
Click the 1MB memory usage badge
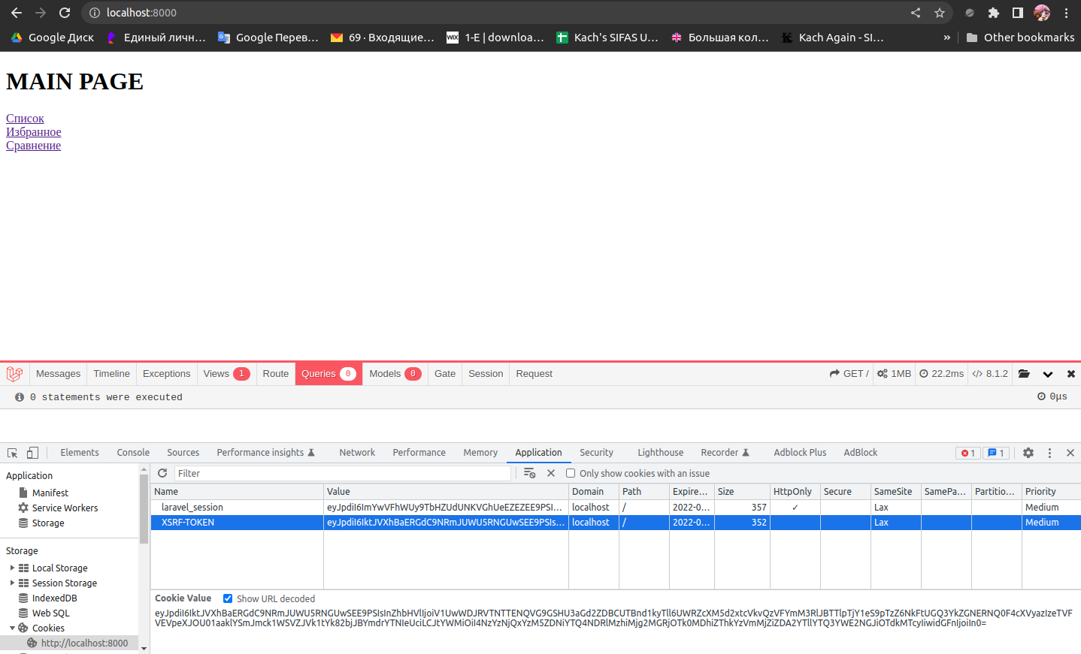[x=894, y=373]
